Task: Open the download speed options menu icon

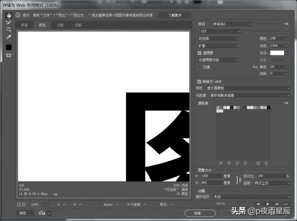Action: click(x=55, y=194)
